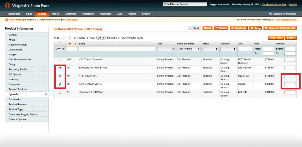Viewport: 302px width, 147px height.
Task: Open the Log Out link
Action: 293,4
